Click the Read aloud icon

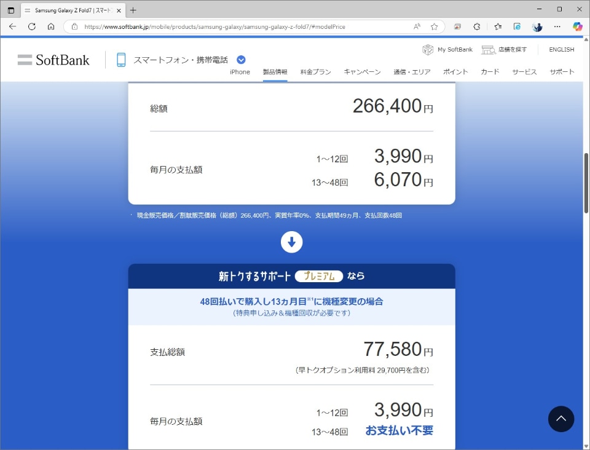click(417, 26)
